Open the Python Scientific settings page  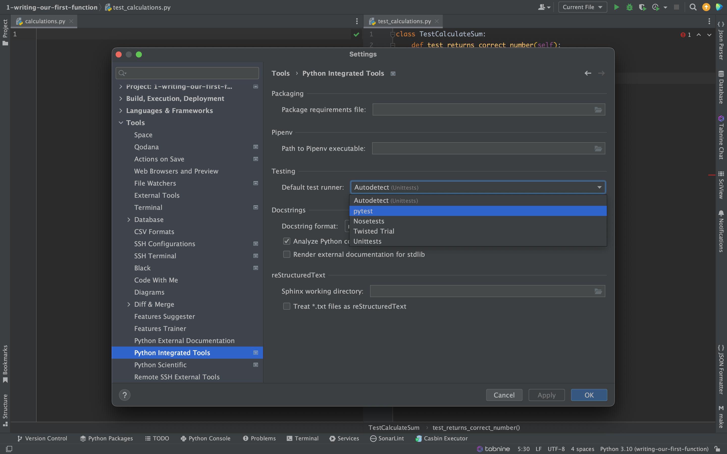pyautogui.click(x=160, y=365)
